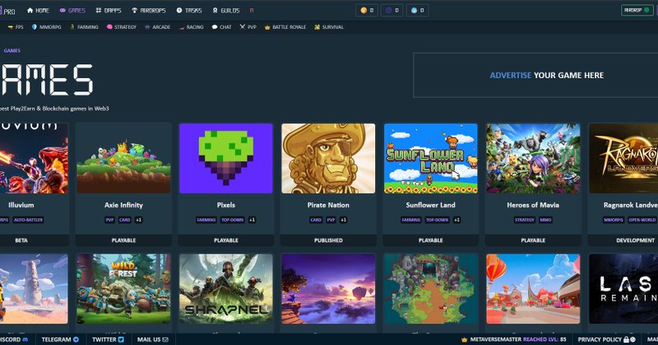Screen dimensions: 658x345
Task: Open the Home nav item
Action: point(38,11)
